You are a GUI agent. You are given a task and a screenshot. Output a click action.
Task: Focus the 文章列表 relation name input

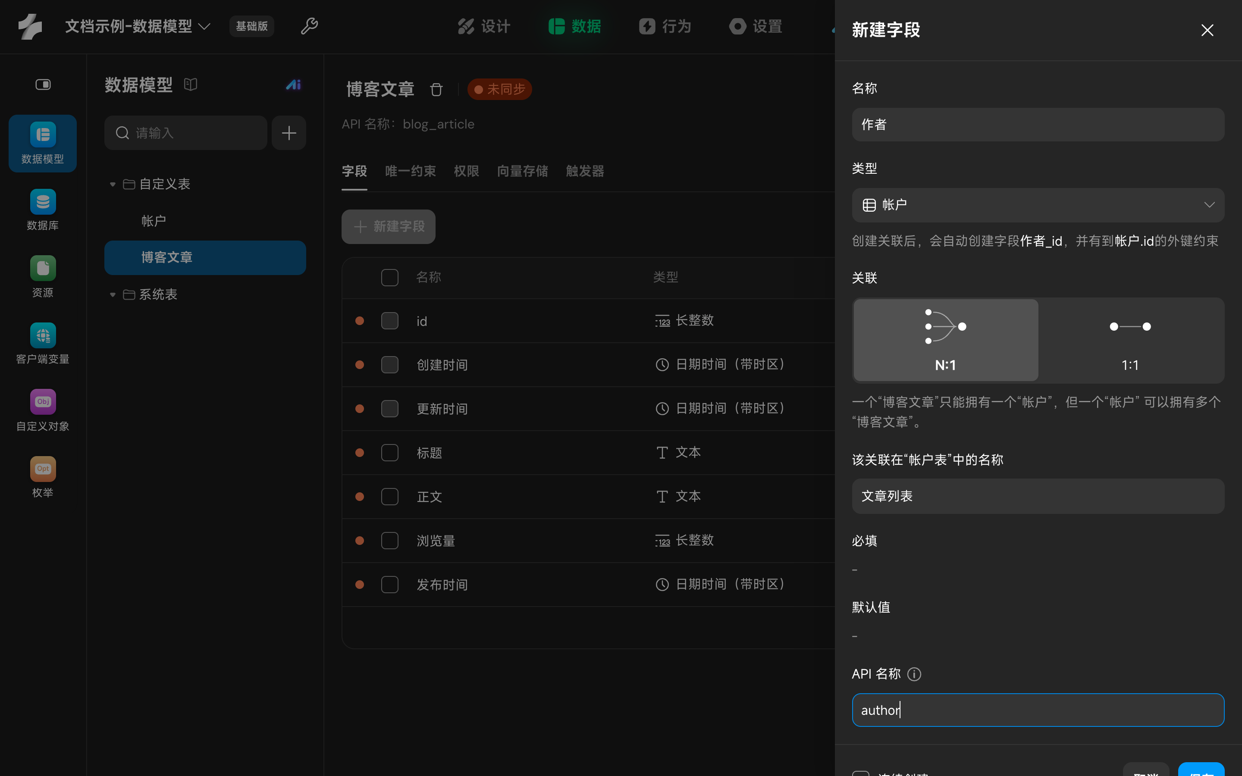pyautogui.click(x=1038, y=496)
